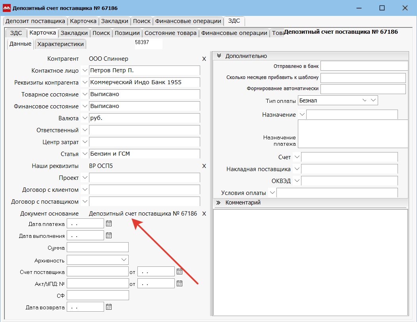The width and height of the screenshot is (417, 322).
Task: Click the Контактное лицо field with Петров Петр П.
Action: pyautogui.click(x=145, y=70)
